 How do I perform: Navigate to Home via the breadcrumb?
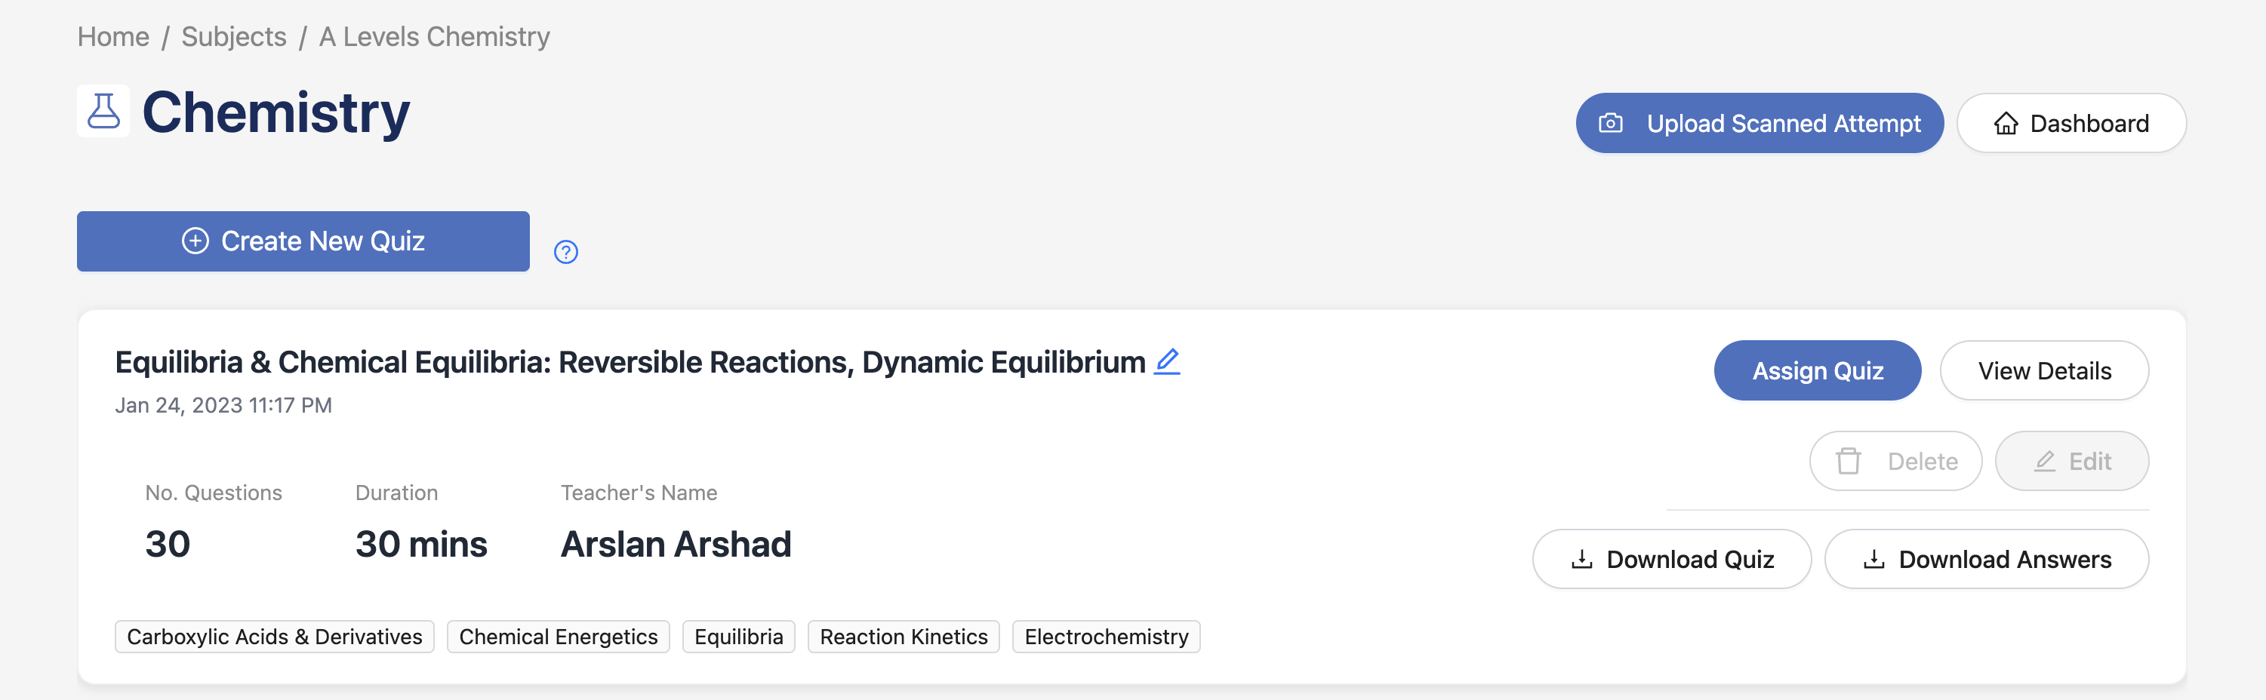click(x=112, y=36)
